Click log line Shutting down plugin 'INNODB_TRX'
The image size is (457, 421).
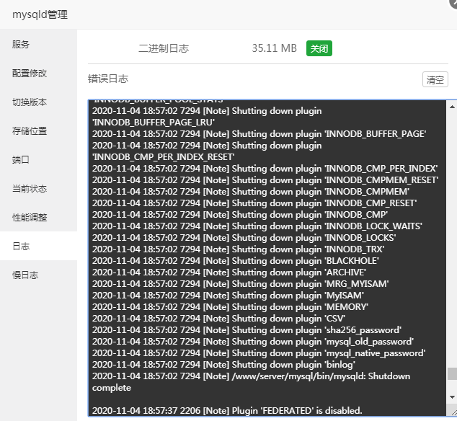239,249
